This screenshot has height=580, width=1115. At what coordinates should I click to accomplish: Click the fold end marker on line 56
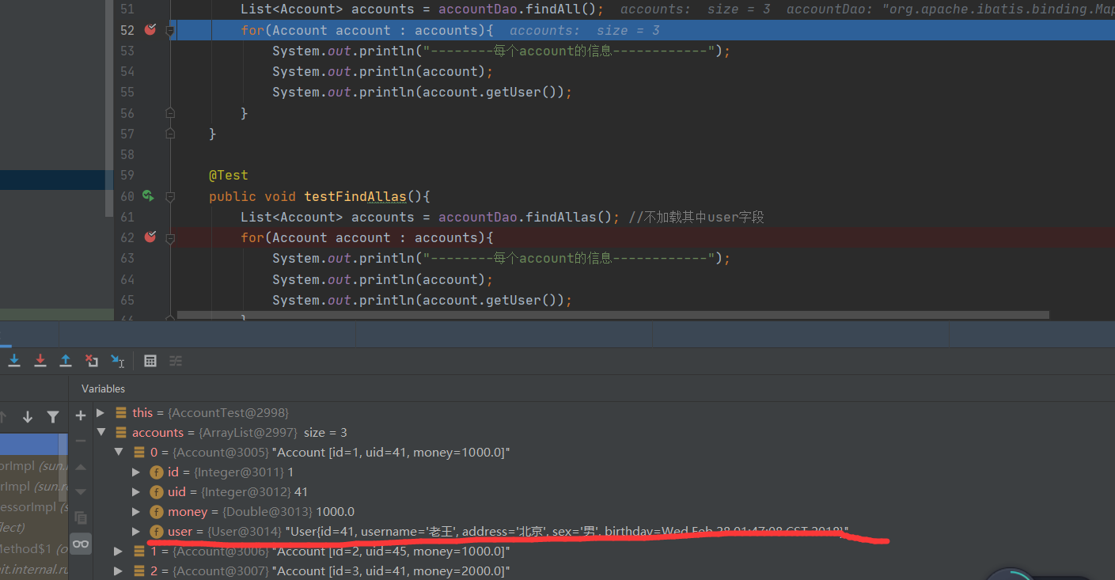(170, 113)
